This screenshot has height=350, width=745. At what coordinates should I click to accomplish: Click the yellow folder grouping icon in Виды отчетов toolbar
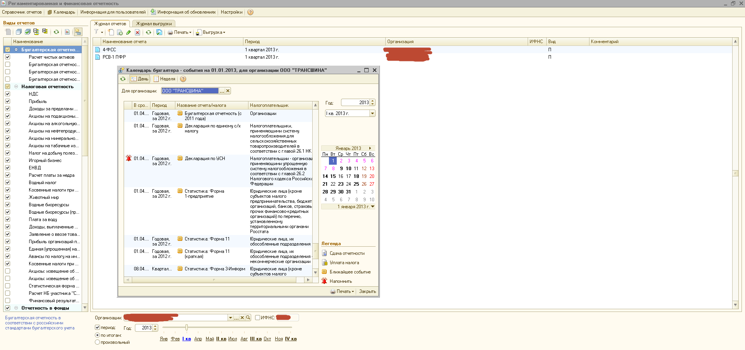point(78,32)
